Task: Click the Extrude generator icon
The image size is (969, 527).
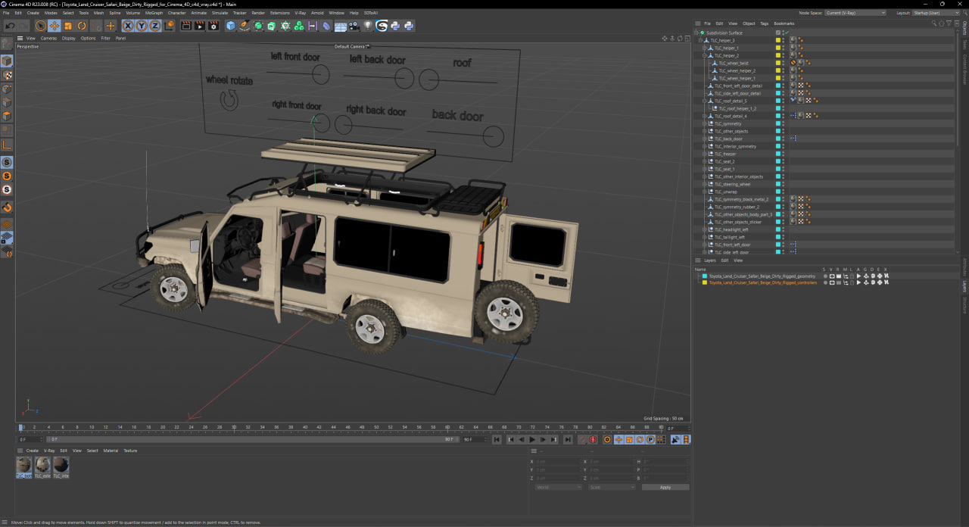Action: tap(272, 26)
